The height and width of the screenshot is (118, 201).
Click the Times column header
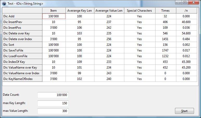[165, 11]
